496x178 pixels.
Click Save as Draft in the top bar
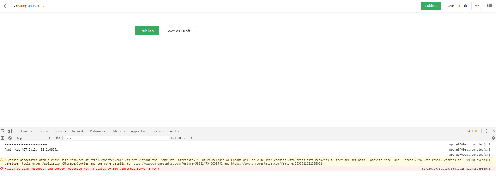pyautogui.click(x=457, y=6)
